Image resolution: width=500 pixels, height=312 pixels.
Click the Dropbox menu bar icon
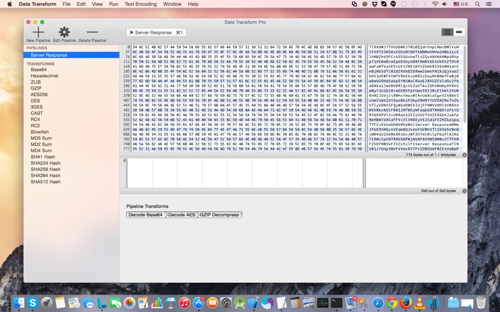coord(374,4)
